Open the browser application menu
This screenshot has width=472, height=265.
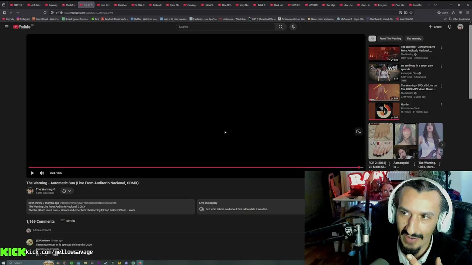[x=468, y=13]
